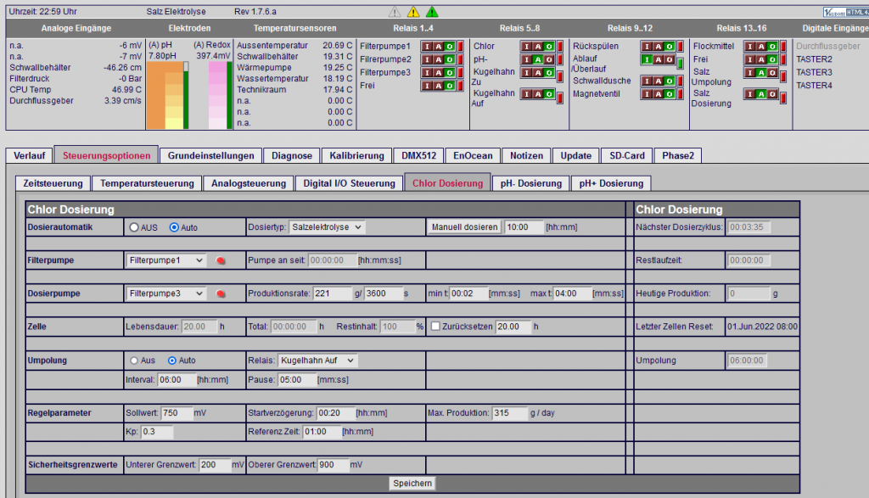The height and width of the screenshot is (498, 869).
Task: Open the pH- Dosierung sub-tab
Action: click(531, 183)
